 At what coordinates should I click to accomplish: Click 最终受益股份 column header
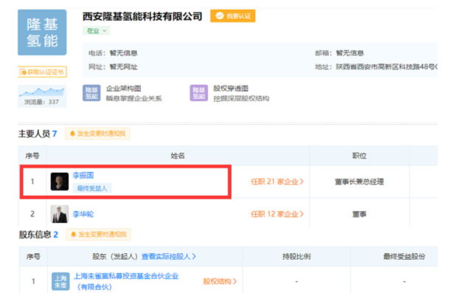coord(404,257)
